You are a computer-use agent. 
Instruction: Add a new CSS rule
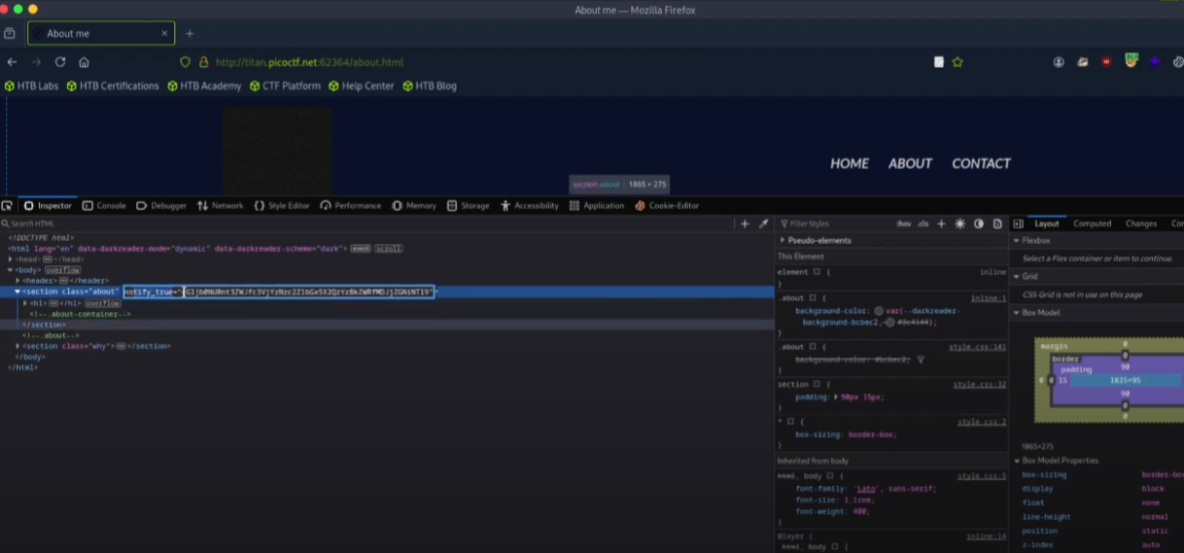(x=941, y=224)
